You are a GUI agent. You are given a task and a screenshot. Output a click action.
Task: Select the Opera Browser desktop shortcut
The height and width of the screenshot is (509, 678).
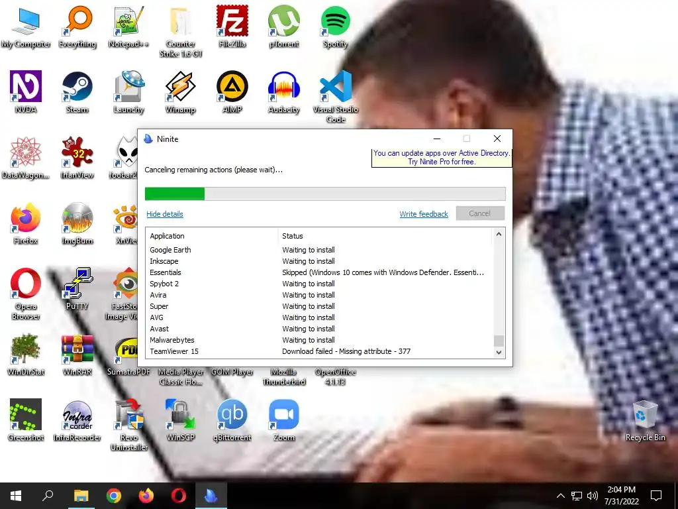26,294
